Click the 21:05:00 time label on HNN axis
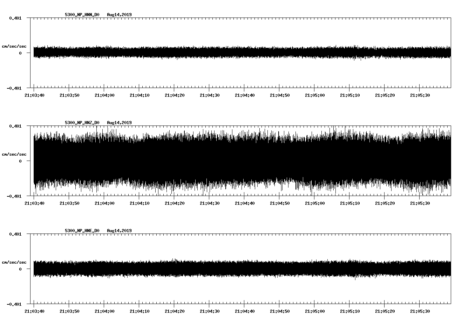 click(315, 95)
